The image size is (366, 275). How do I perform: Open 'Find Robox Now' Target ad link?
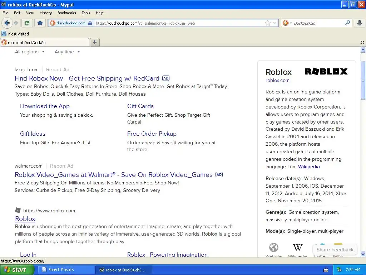coord(87,78)
